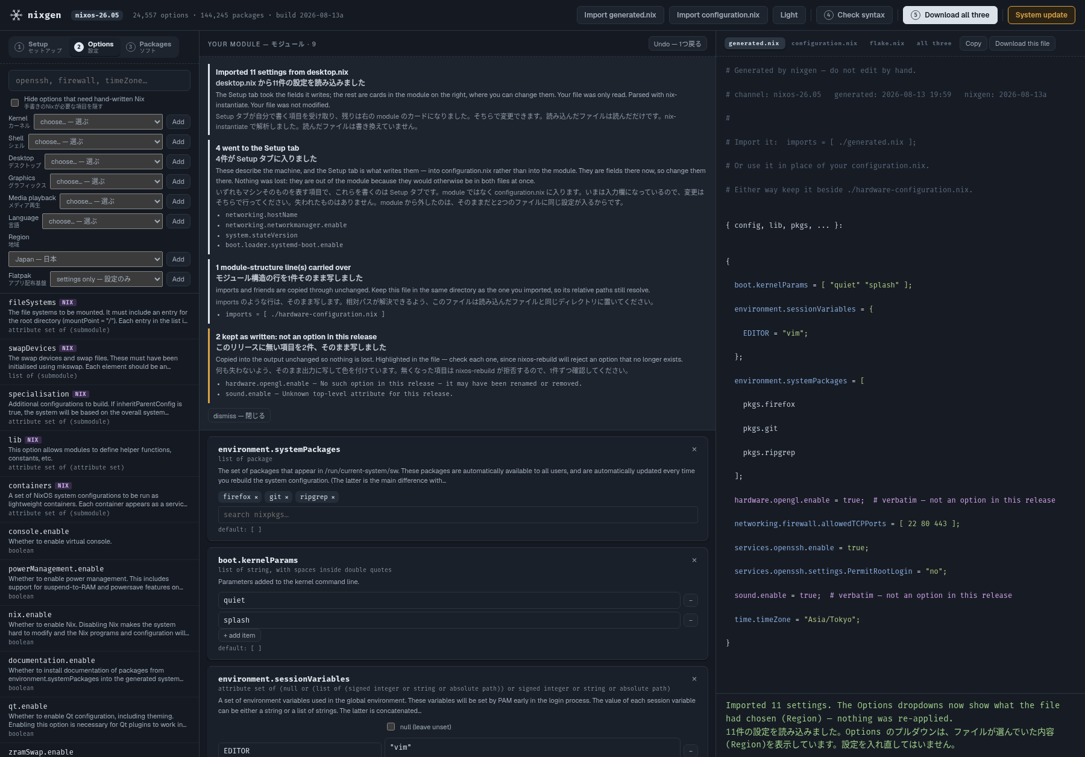This screenshot has width=1085, height=757.
Task: Remove the firefox package chip
Action: [256, 497]
